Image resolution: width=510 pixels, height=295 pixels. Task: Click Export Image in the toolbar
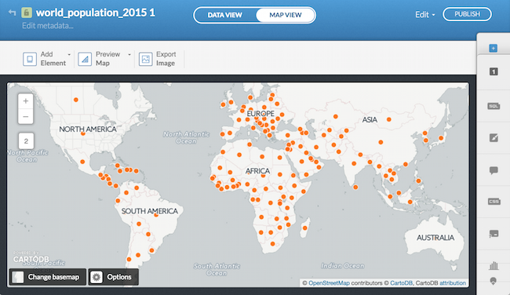pos(158,59)
